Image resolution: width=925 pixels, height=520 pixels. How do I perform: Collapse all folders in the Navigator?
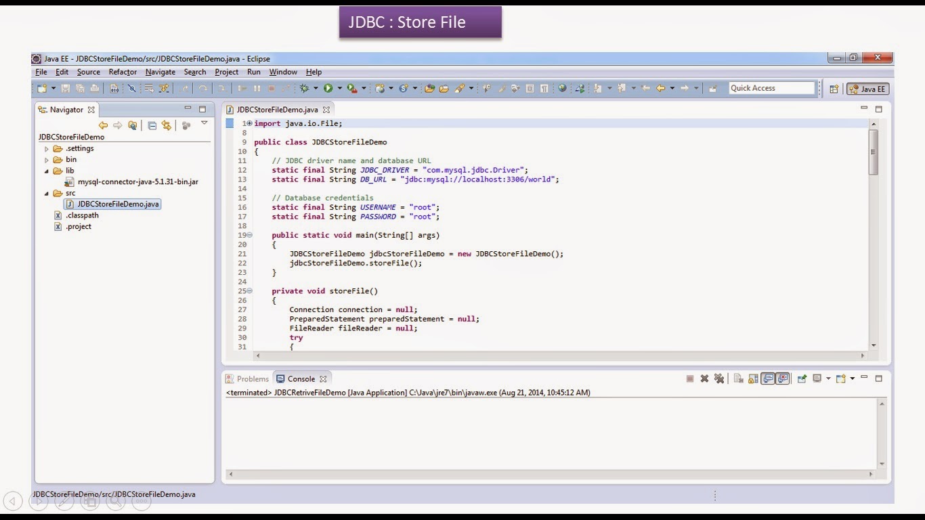(x=152, y=125)
